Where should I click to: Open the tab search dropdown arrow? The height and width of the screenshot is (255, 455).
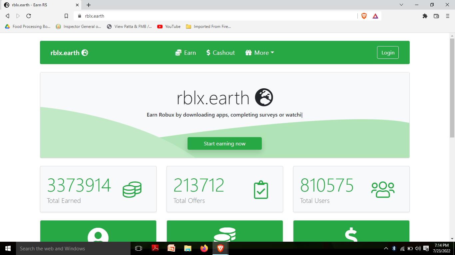pos(401,5)
